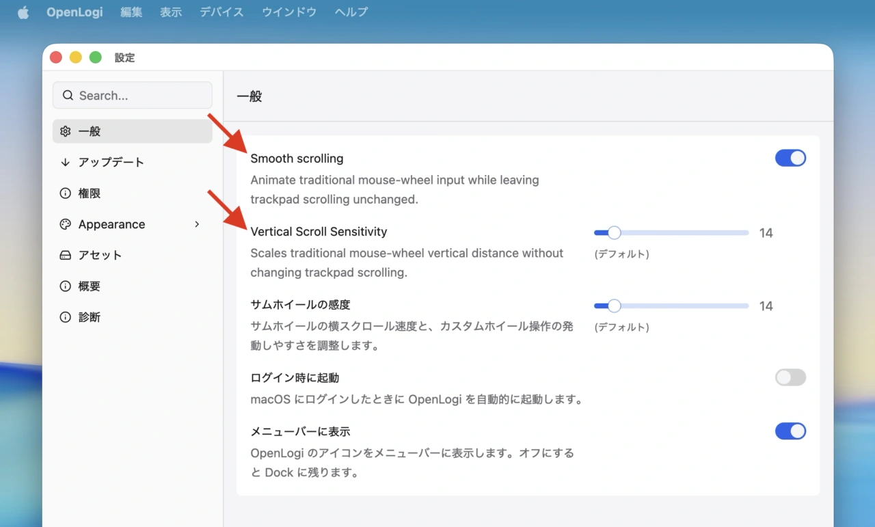Click the サムホイールの感度 slider knob
The height and width of the screenshot is (527, 875).
point(614,306)
